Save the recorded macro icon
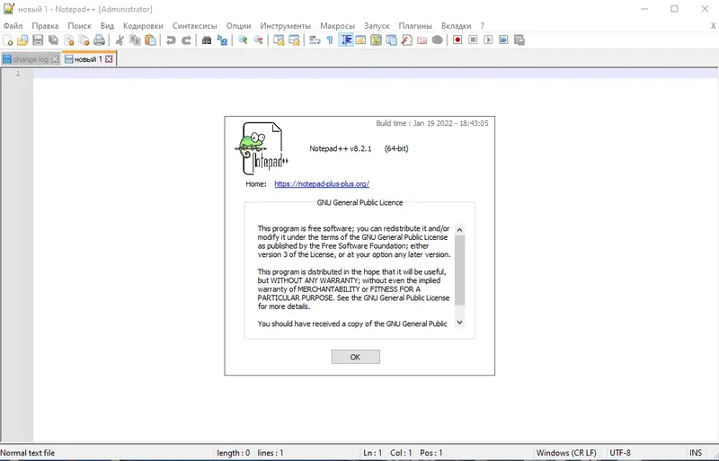 click(519, 40)
